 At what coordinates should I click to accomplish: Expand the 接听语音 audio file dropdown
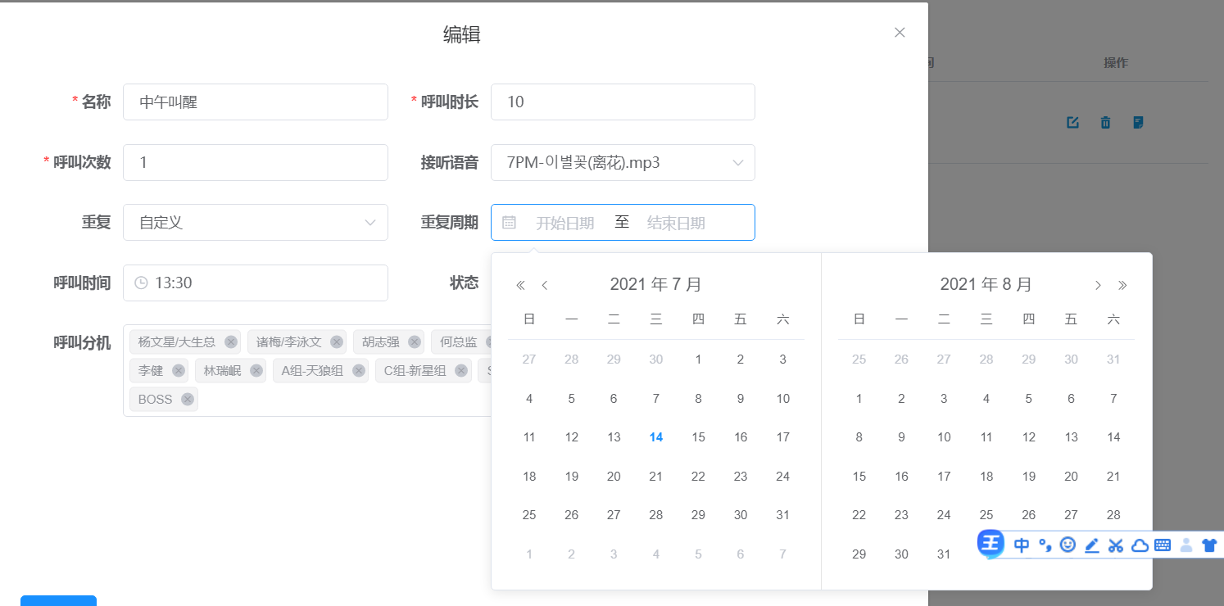pyautogui.click(x=623, y=163)
